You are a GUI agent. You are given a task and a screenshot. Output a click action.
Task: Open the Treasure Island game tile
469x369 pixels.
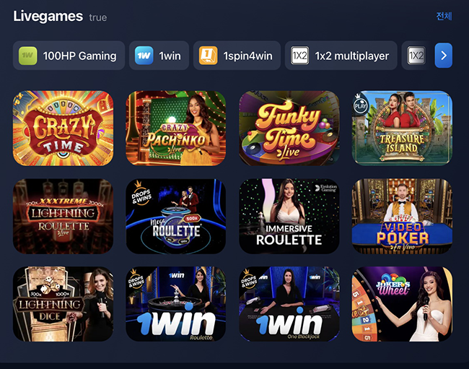402,128
